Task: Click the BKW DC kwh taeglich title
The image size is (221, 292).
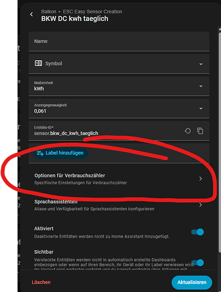Action: [75, 19]
